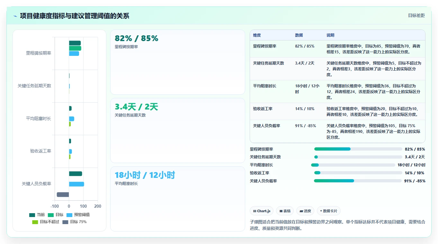The image size is (438, 244).
Task: Toggle the 目标 75% legend entry
Action: pyautogui.click(x=75, y=222)
